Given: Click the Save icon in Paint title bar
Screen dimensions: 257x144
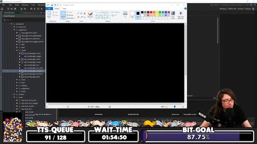Looking at the screenshot, I should (52, 5).
